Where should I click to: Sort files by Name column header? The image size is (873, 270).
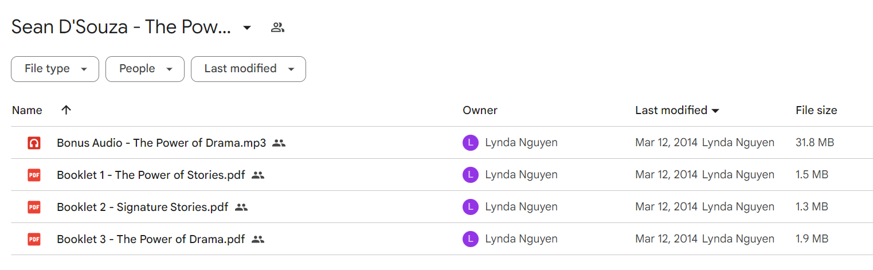coord(27,110)
